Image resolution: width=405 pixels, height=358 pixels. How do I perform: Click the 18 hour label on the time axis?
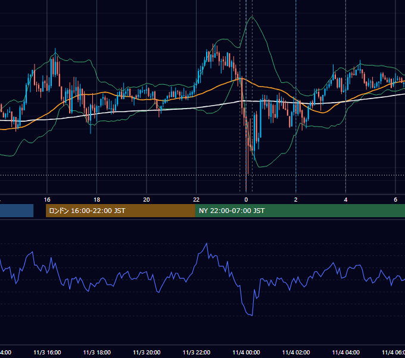[x=97, y=200]
